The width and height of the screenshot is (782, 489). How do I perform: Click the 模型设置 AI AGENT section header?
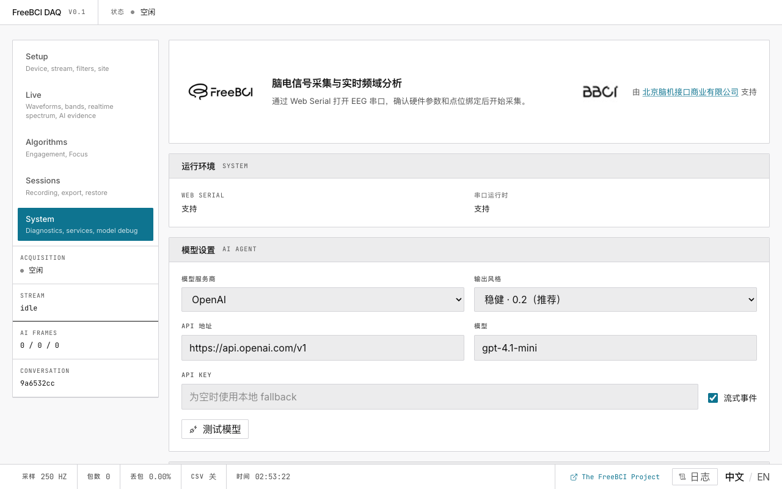(x=469, y=250)
